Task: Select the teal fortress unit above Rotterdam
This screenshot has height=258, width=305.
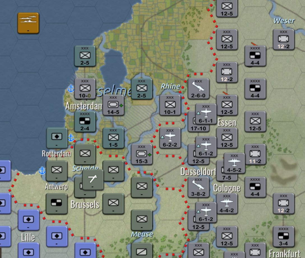Action: click(x=57, y=138)
